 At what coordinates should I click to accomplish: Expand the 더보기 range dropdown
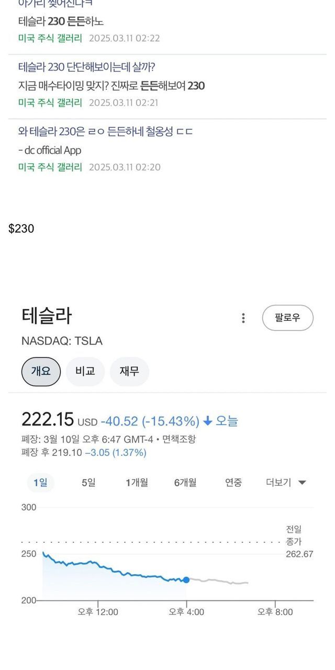pyautogui.click(x=285, y=483)
